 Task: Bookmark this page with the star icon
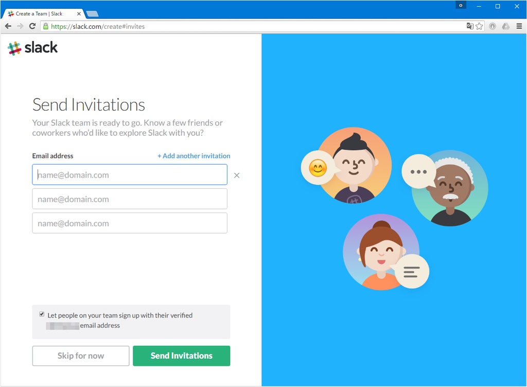(x=479, y=26)
